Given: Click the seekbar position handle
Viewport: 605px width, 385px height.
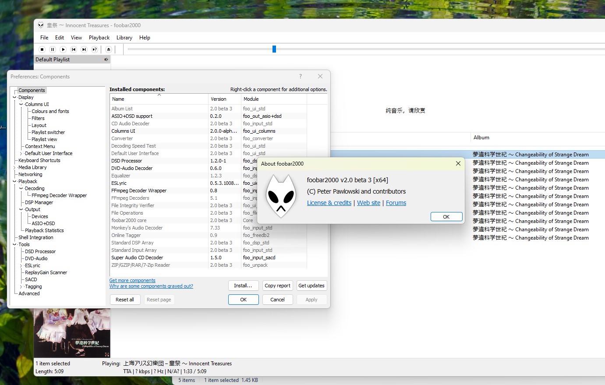Looking at the screenshot, I should (274, 49).
